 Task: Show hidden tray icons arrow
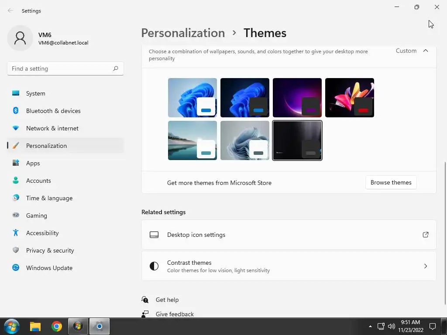[370, 326]
